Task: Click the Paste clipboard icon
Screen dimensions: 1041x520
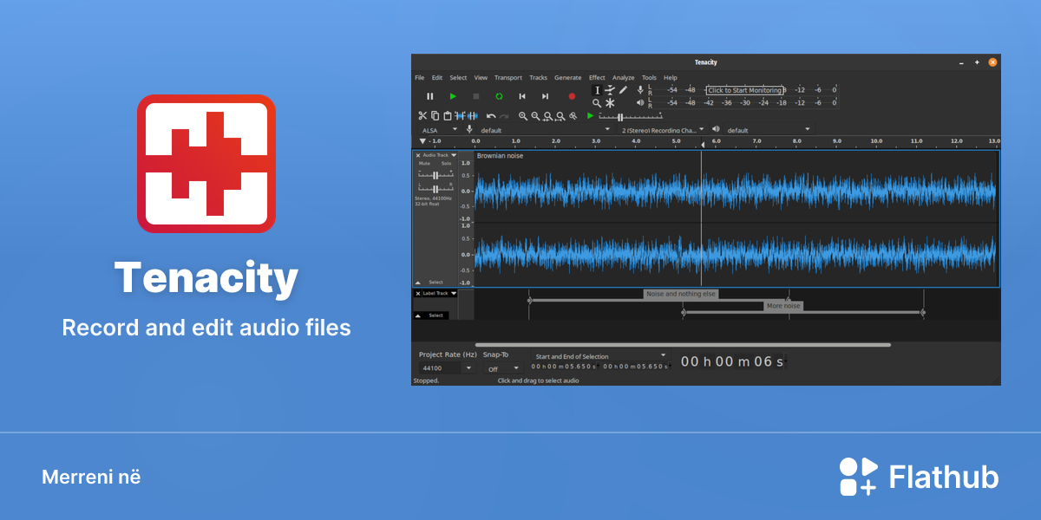Action: point(448,115)
